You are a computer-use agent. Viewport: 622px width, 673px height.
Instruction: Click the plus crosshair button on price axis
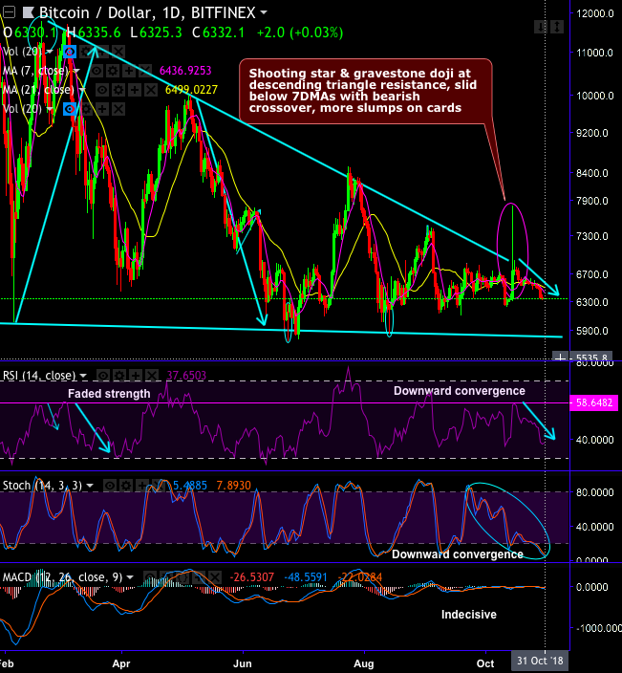tap(560, 358)
